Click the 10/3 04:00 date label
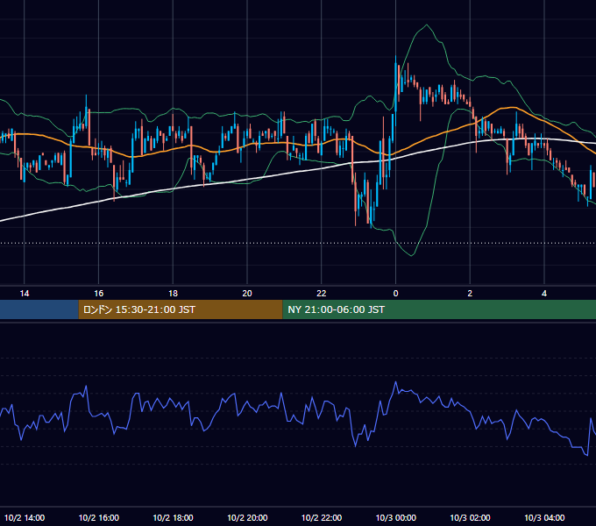 [x=544, y=517]
